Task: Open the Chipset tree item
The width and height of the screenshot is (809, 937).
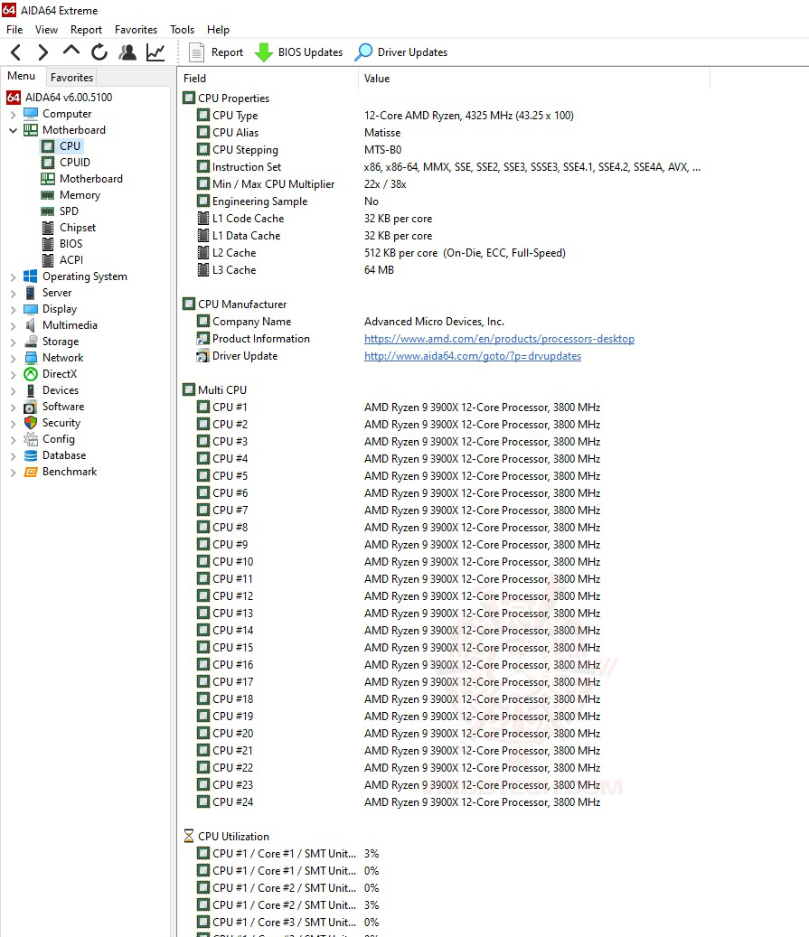Action: coord(69,228)
